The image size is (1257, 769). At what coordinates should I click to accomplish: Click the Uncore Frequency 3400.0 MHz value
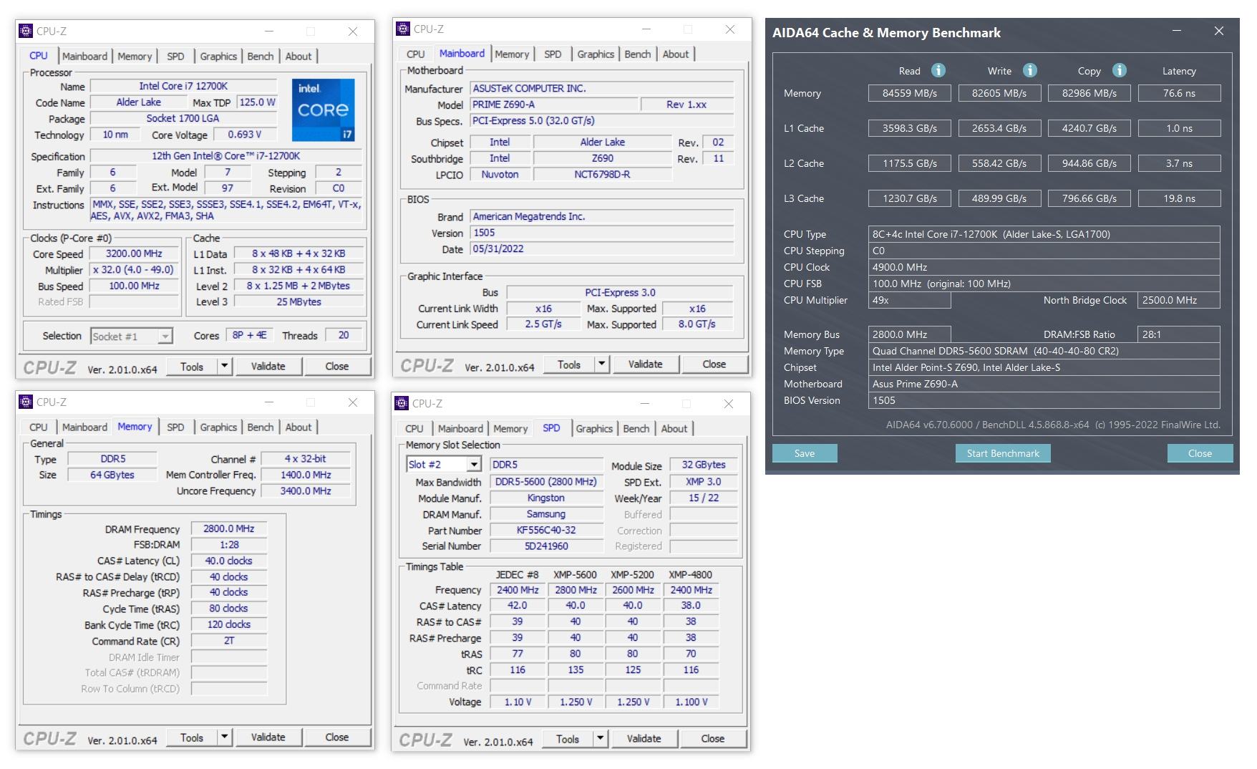(306, 491)
